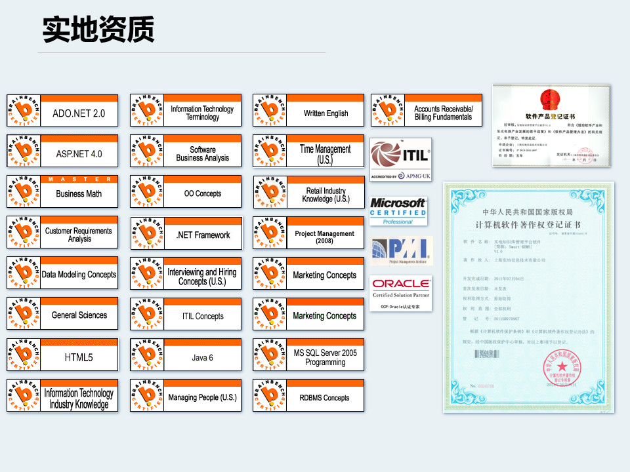This screenshot has height=472, width=630.
Task: Click the OO Concepts certification badge
Action: point(186,191)
